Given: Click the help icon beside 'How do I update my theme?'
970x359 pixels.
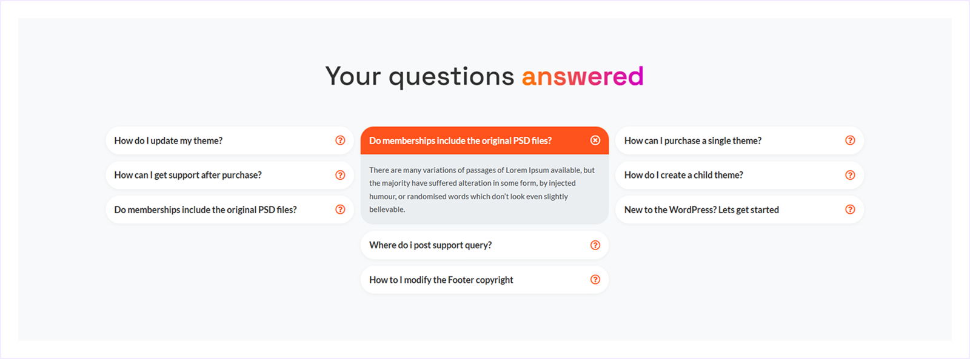Looking at the screenshot, I should point(340,140).
